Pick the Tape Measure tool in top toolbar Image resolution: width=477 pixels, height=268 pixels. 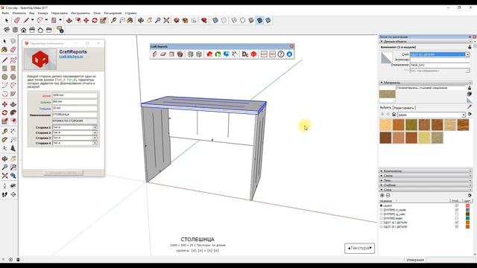click(113, 20)
